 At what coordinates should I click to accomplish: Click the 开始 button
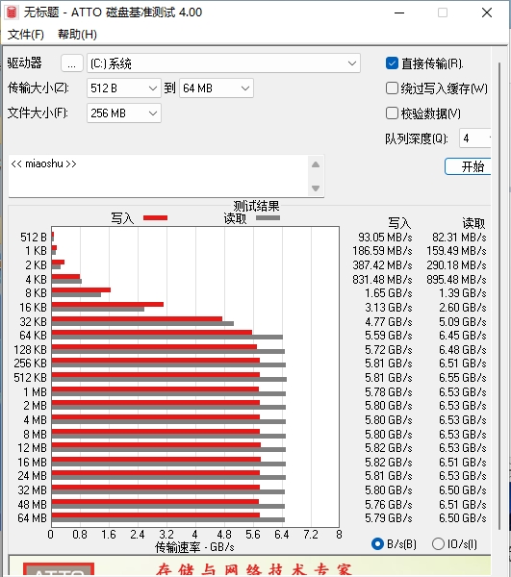(x=468, y=166)
